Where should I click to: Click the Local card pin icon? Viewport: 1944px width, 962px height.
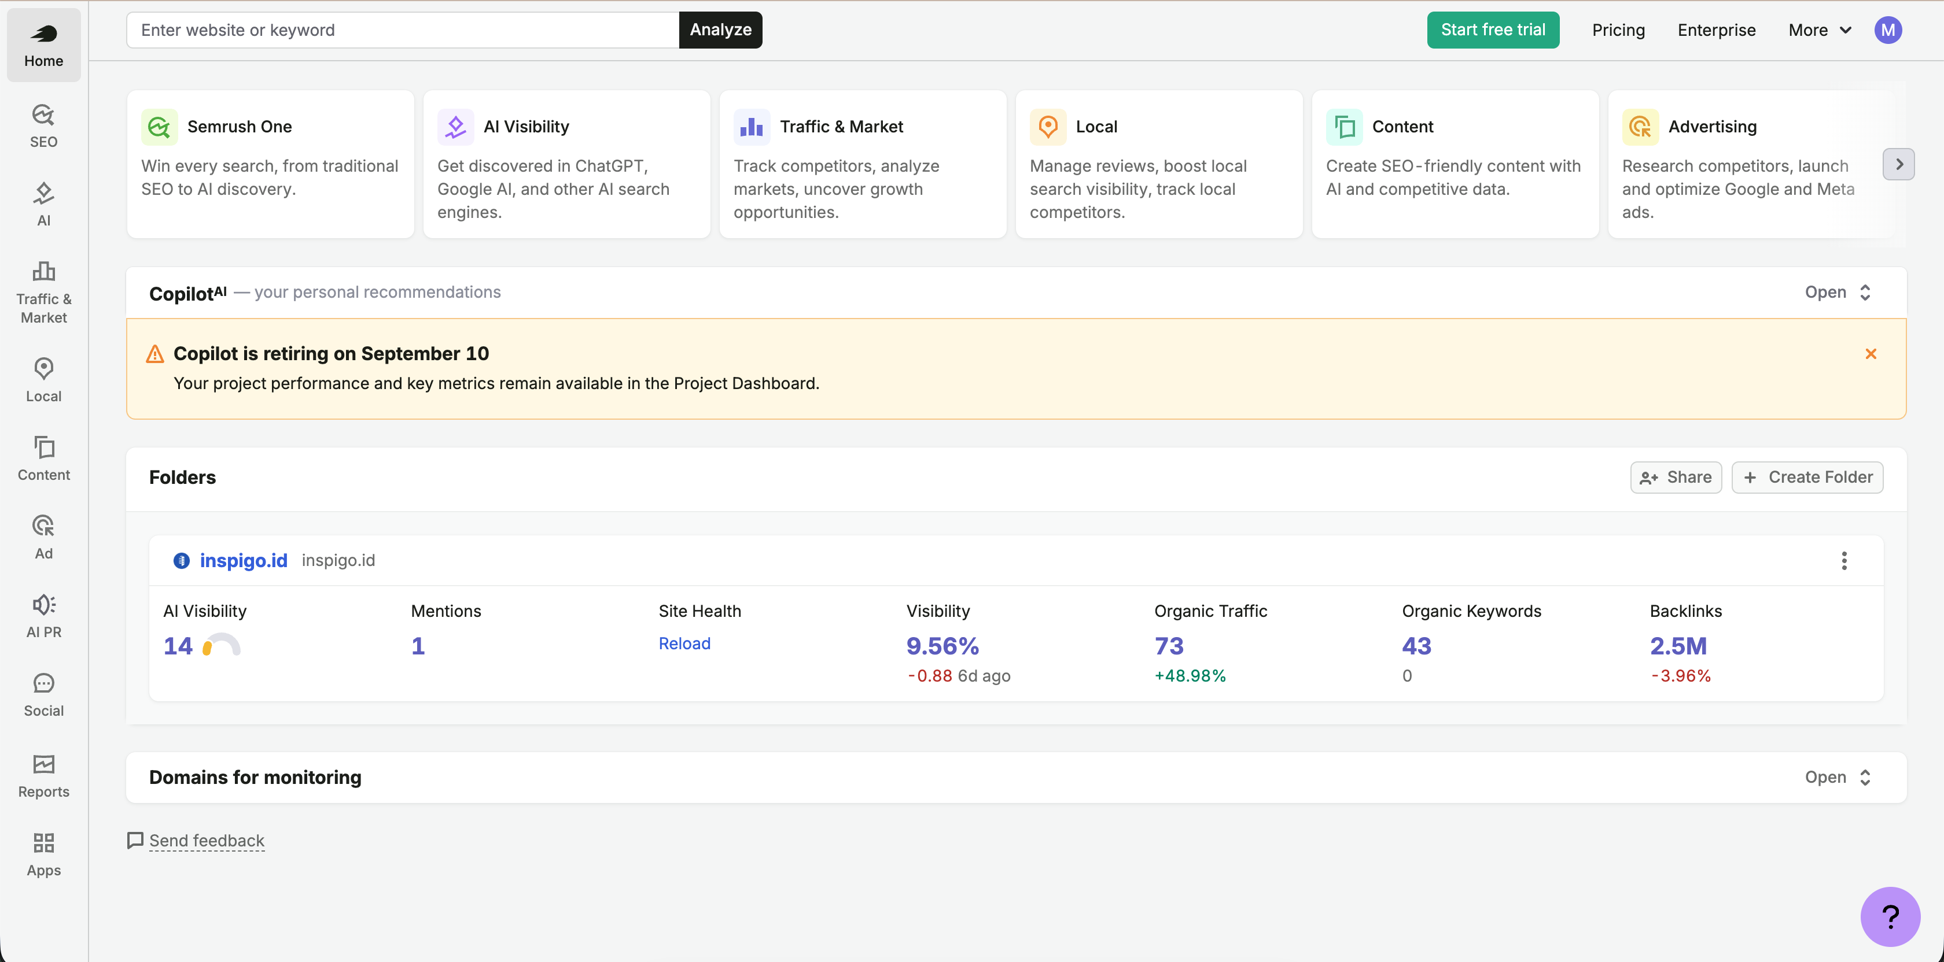point(1048,127)
